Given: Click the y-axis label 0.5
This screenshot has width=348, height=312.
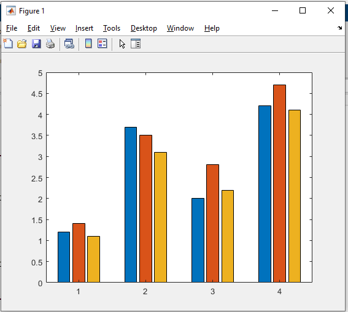Looking at the screenshot, I should click(x=37, y=262).
